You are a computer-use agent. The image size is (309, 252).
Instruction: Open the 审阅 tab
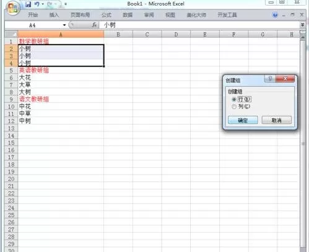pyautogui.click(x=149, y=15)
